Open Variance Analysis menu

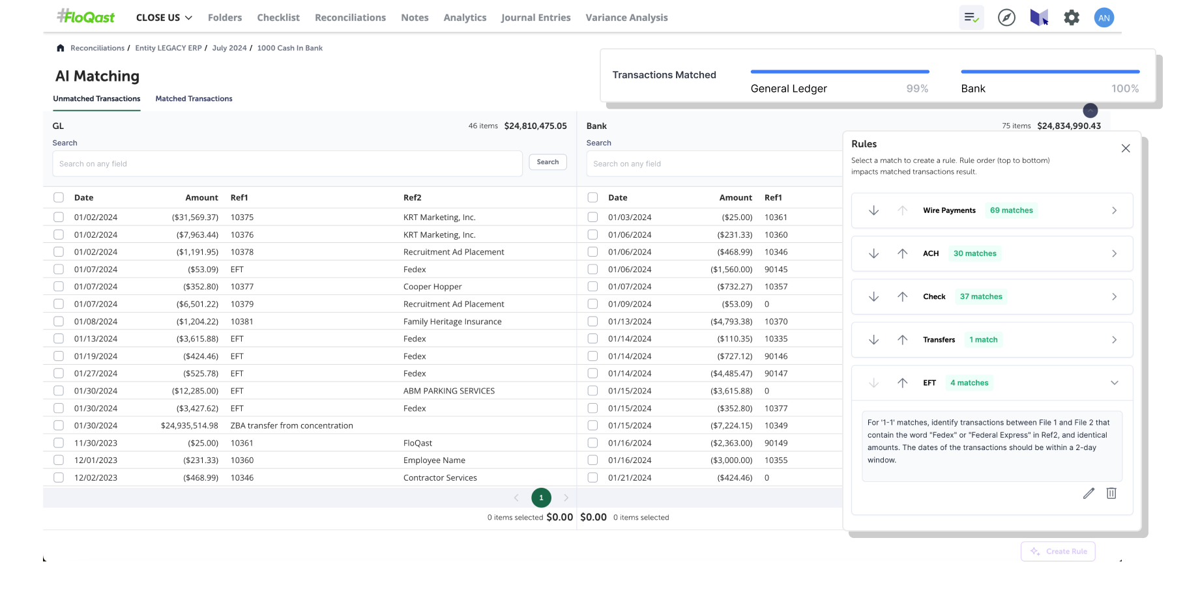point(626,18)
